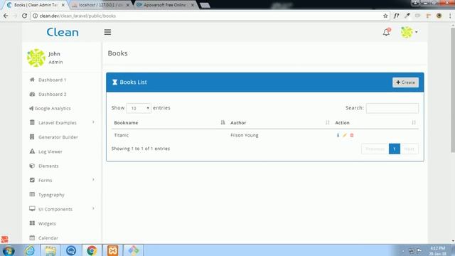
Task: Expand Laravel Examples submenu arrow
Action: [93, 122]
